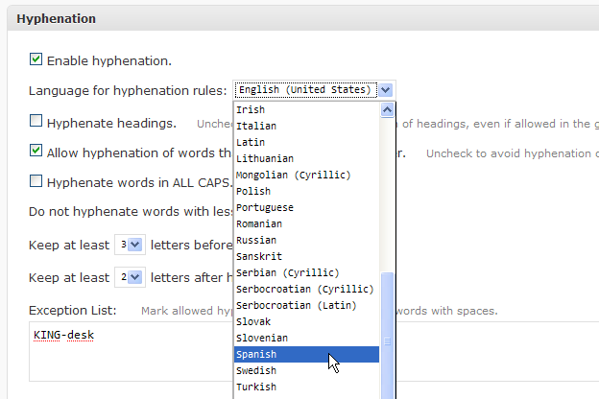This screenshot has height=399, width=599.
Task: Uncheck the Enable hyphenation checkbox
Action: [x=36, y=59]
